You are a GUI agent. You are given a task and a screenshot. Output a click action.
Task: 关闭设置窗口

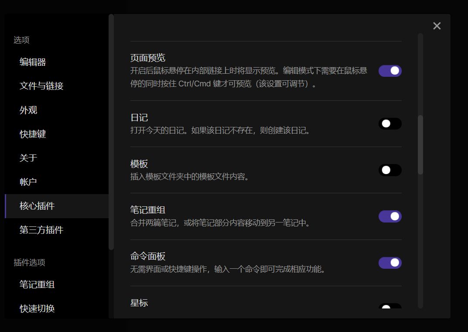click(x=437, y=26)
